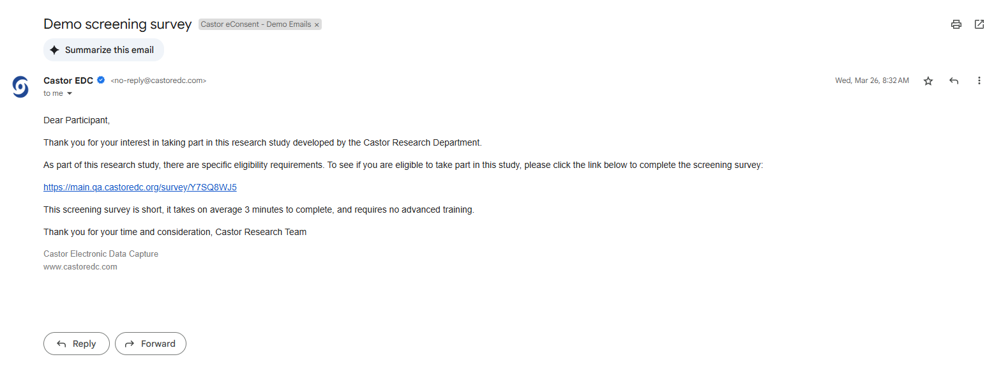Expand the "to me" recipient details arrow
The height and width of the screenshot is (380, 994).
tap(70, 94)
